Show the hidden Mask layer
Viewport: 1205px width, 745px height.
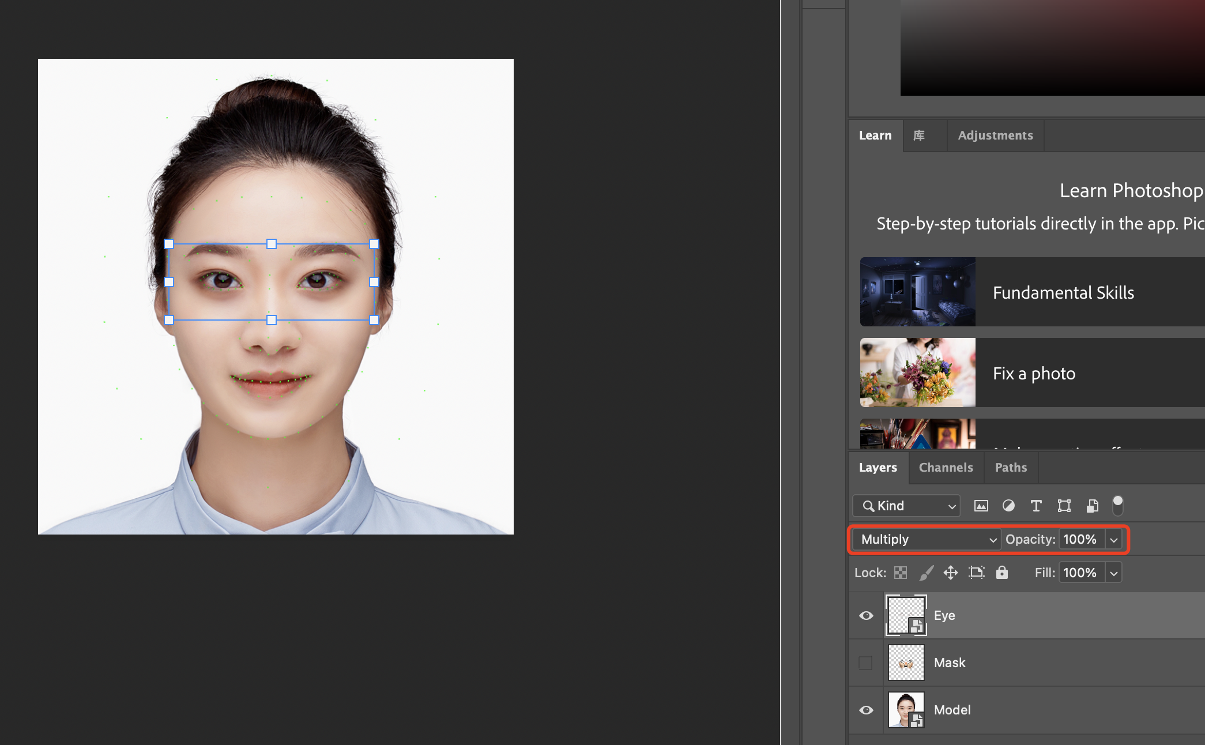point(865,663)
